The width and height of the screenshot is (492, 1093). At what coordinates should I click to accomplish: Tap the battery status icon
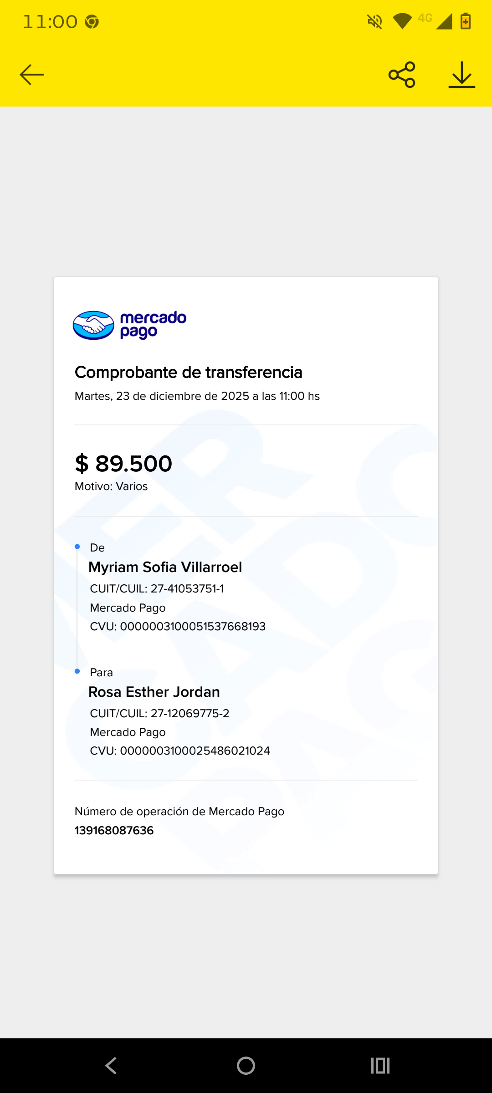465,21
